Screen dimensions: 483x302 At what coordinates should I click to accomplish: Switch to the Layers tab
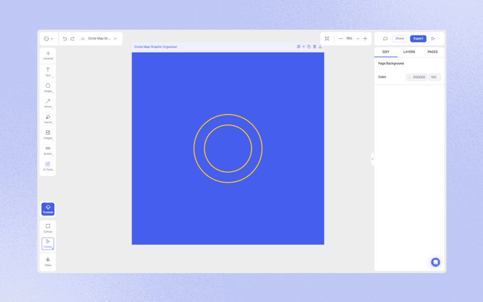[x=409, y=52]
